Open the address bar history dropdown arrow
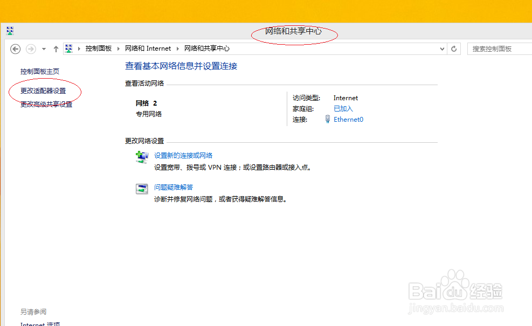This screenshot has height=326, width=532. [x=442, y=48]
